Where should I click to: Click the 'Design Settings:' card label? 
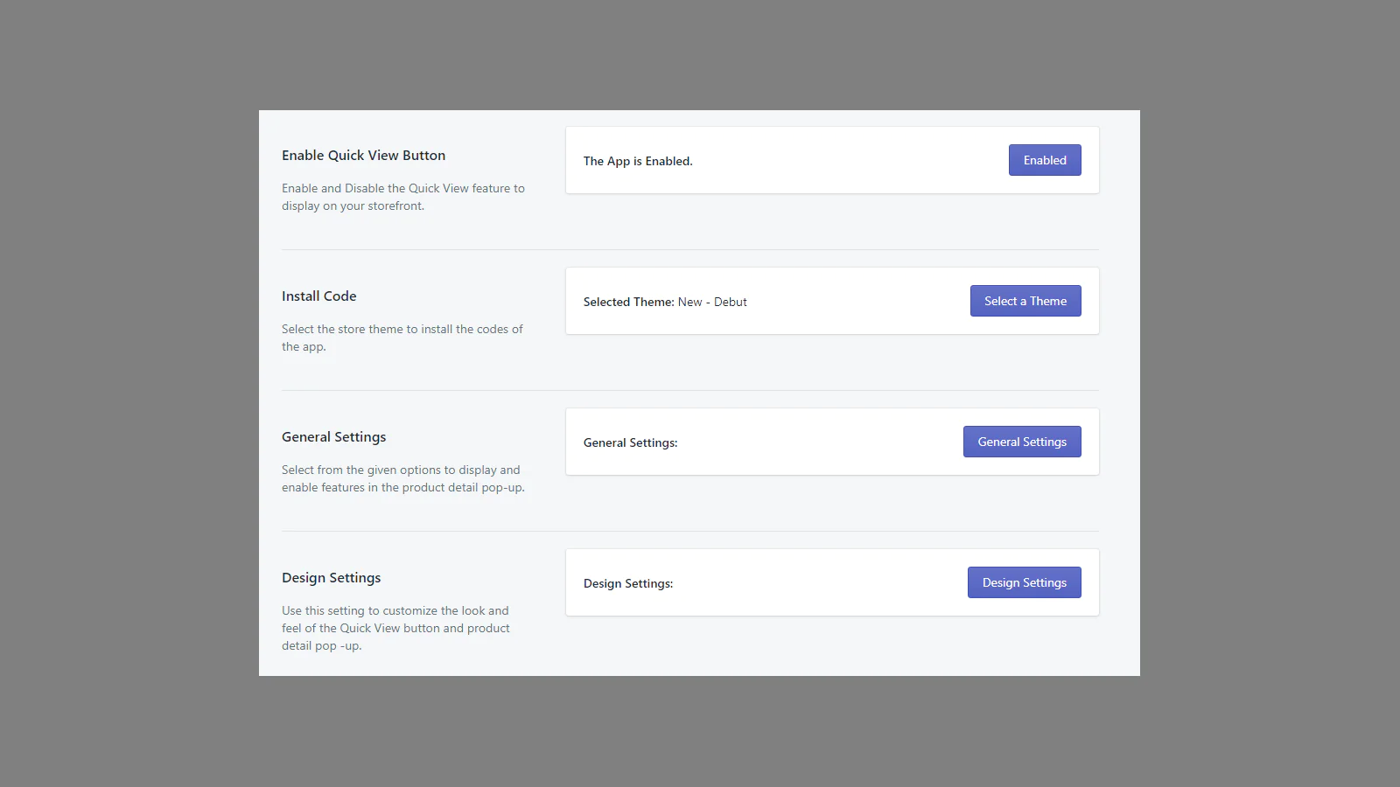pyautogui.click(x=627, y=583)
